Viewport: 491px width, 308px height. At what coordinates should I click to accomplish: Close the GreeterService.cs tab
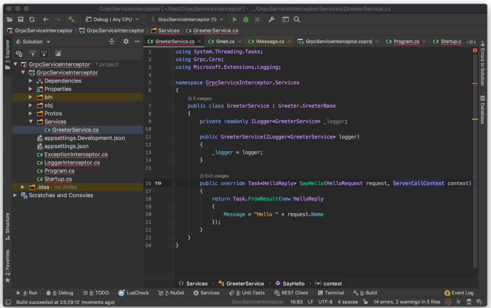tap(199, 41)
